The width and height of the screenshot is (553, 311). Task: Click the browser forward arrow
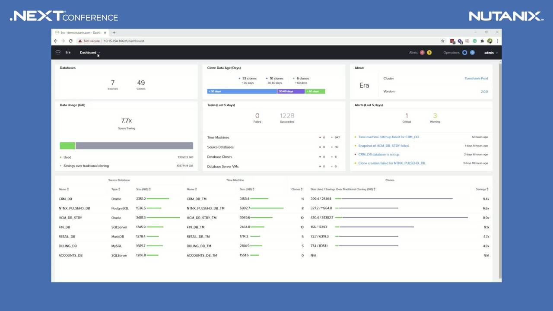pos(63,41)
